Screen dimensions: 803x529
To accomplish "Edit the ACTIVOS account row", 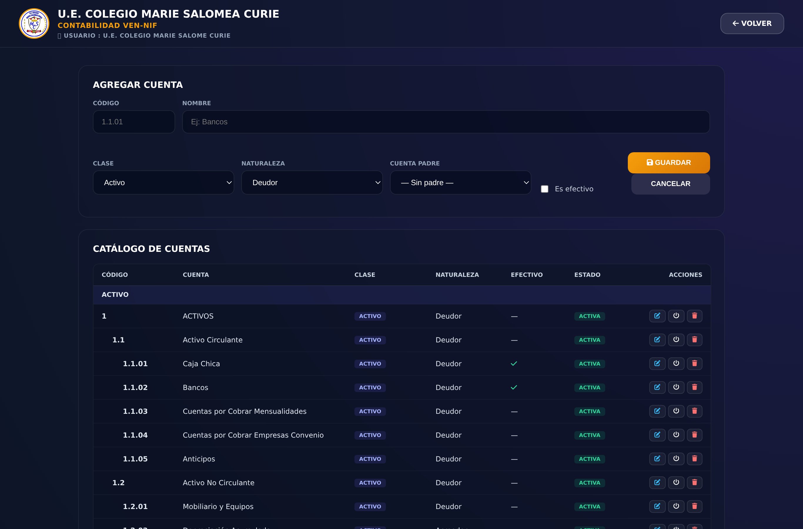I will (657, 316).
